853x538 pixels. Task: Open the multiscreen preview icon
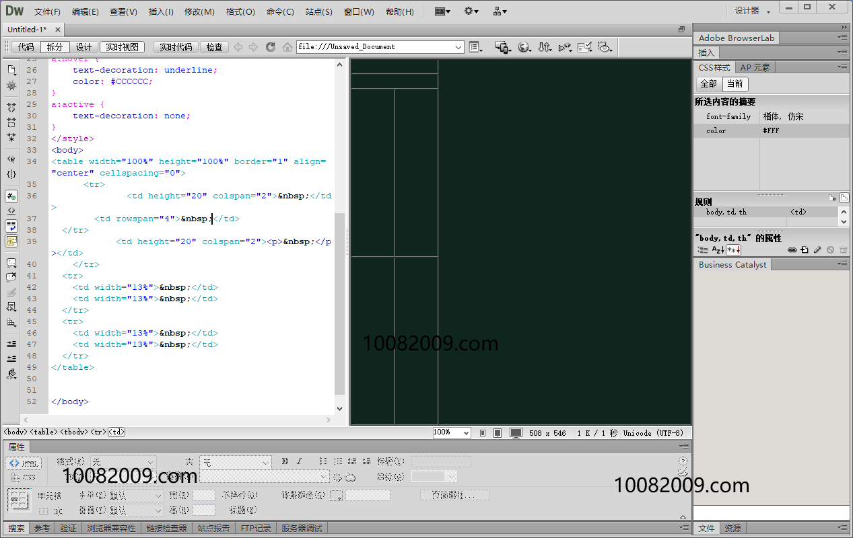(x=502, y=47)
